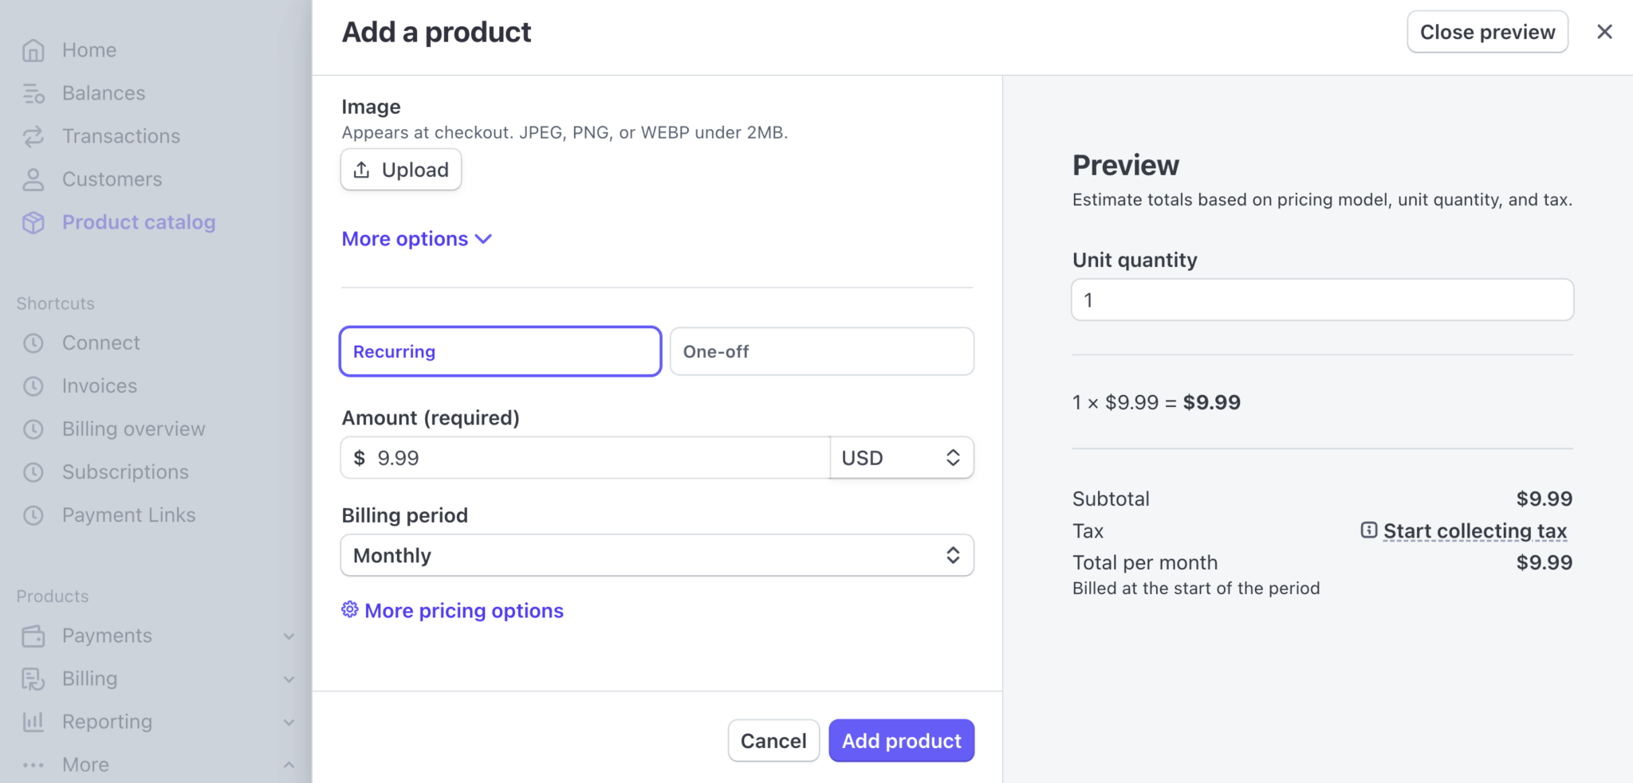Click More pricing options with gear icon

tap(451, 610)
